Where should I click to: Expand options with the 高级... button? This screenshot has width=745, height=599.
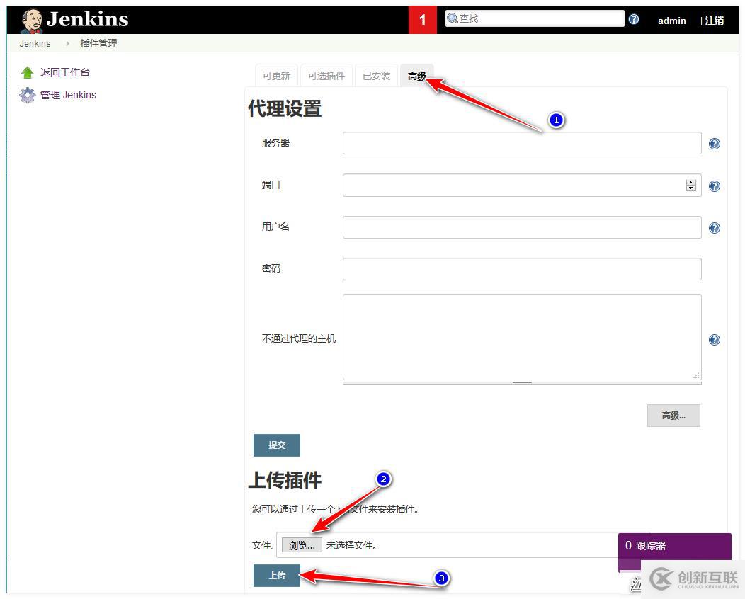(x=673, y=416)
